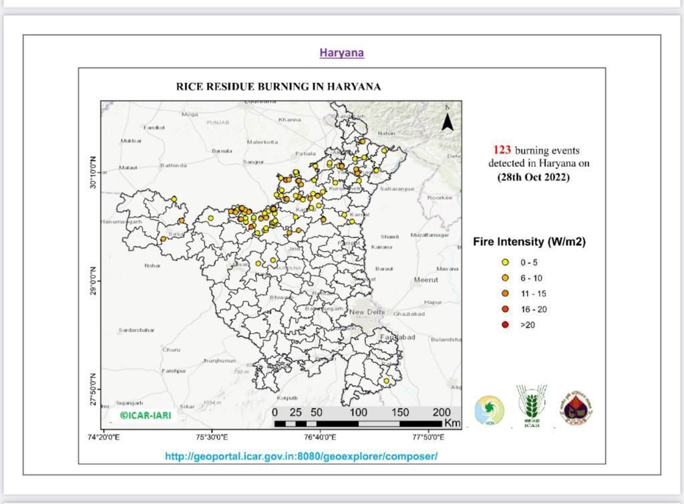Select the 16 - 20 legend swatch
The height and width of the screenshot is (504, 684).
505,309
